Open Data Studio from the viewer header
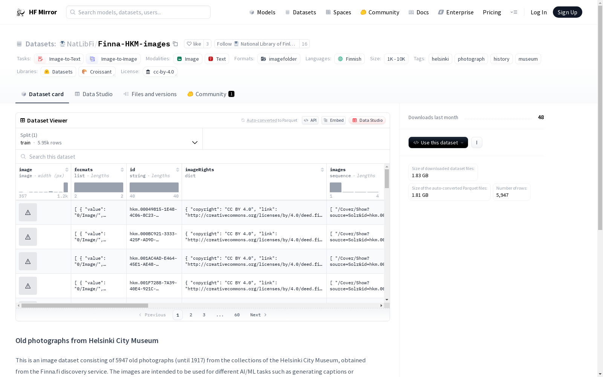Screen dimensions: 603x377 [x=367, y=120]
